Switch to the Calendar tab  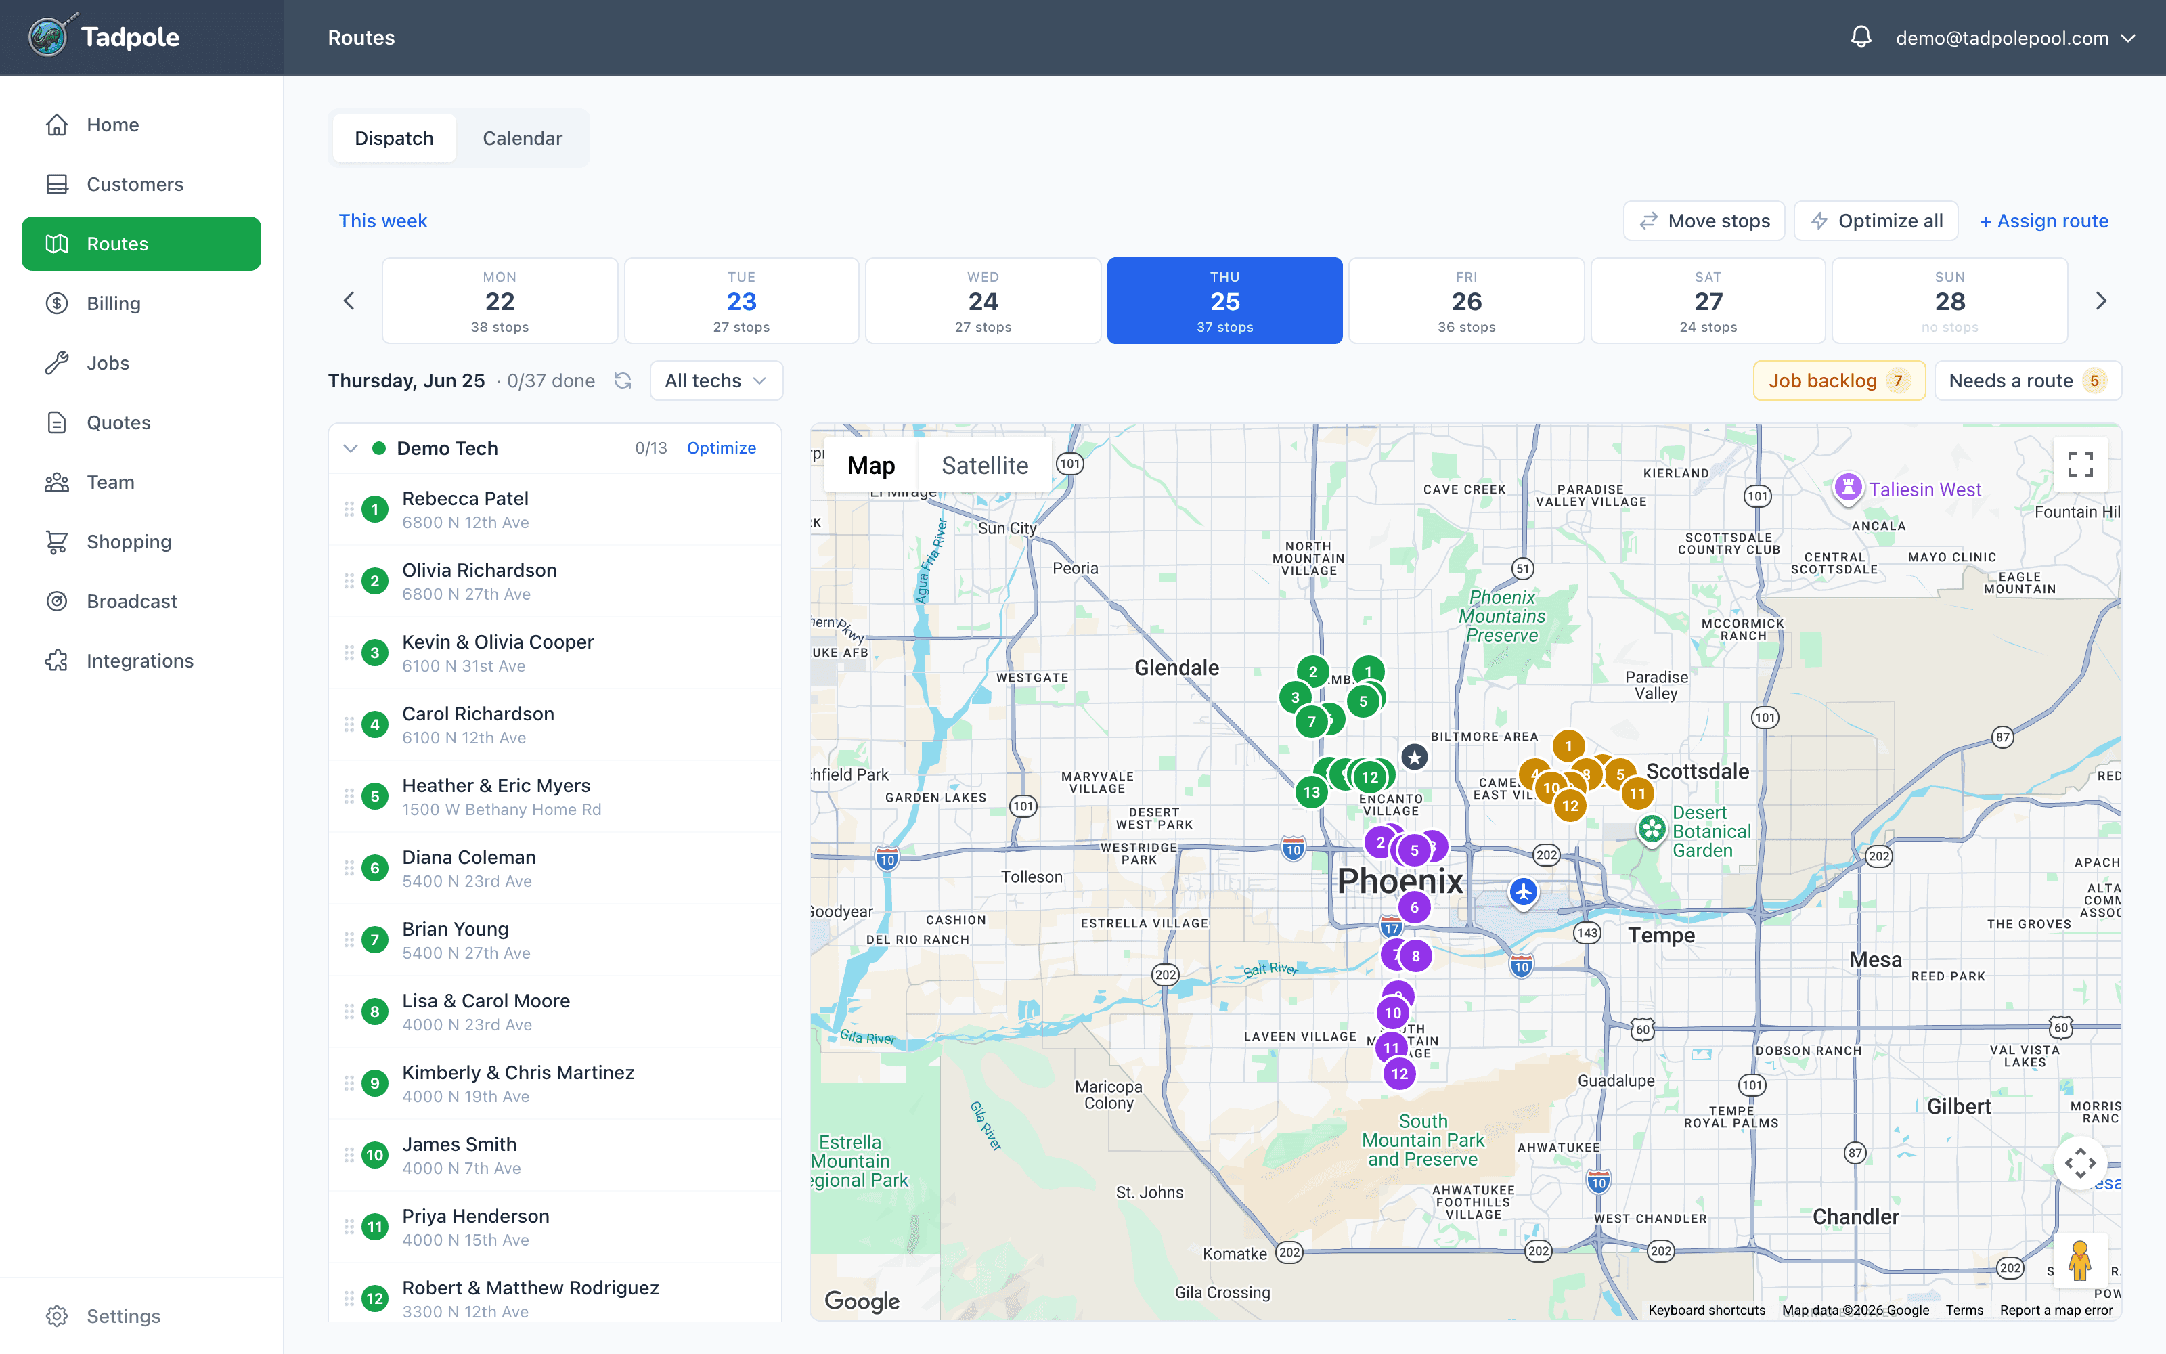coord(523,138)
